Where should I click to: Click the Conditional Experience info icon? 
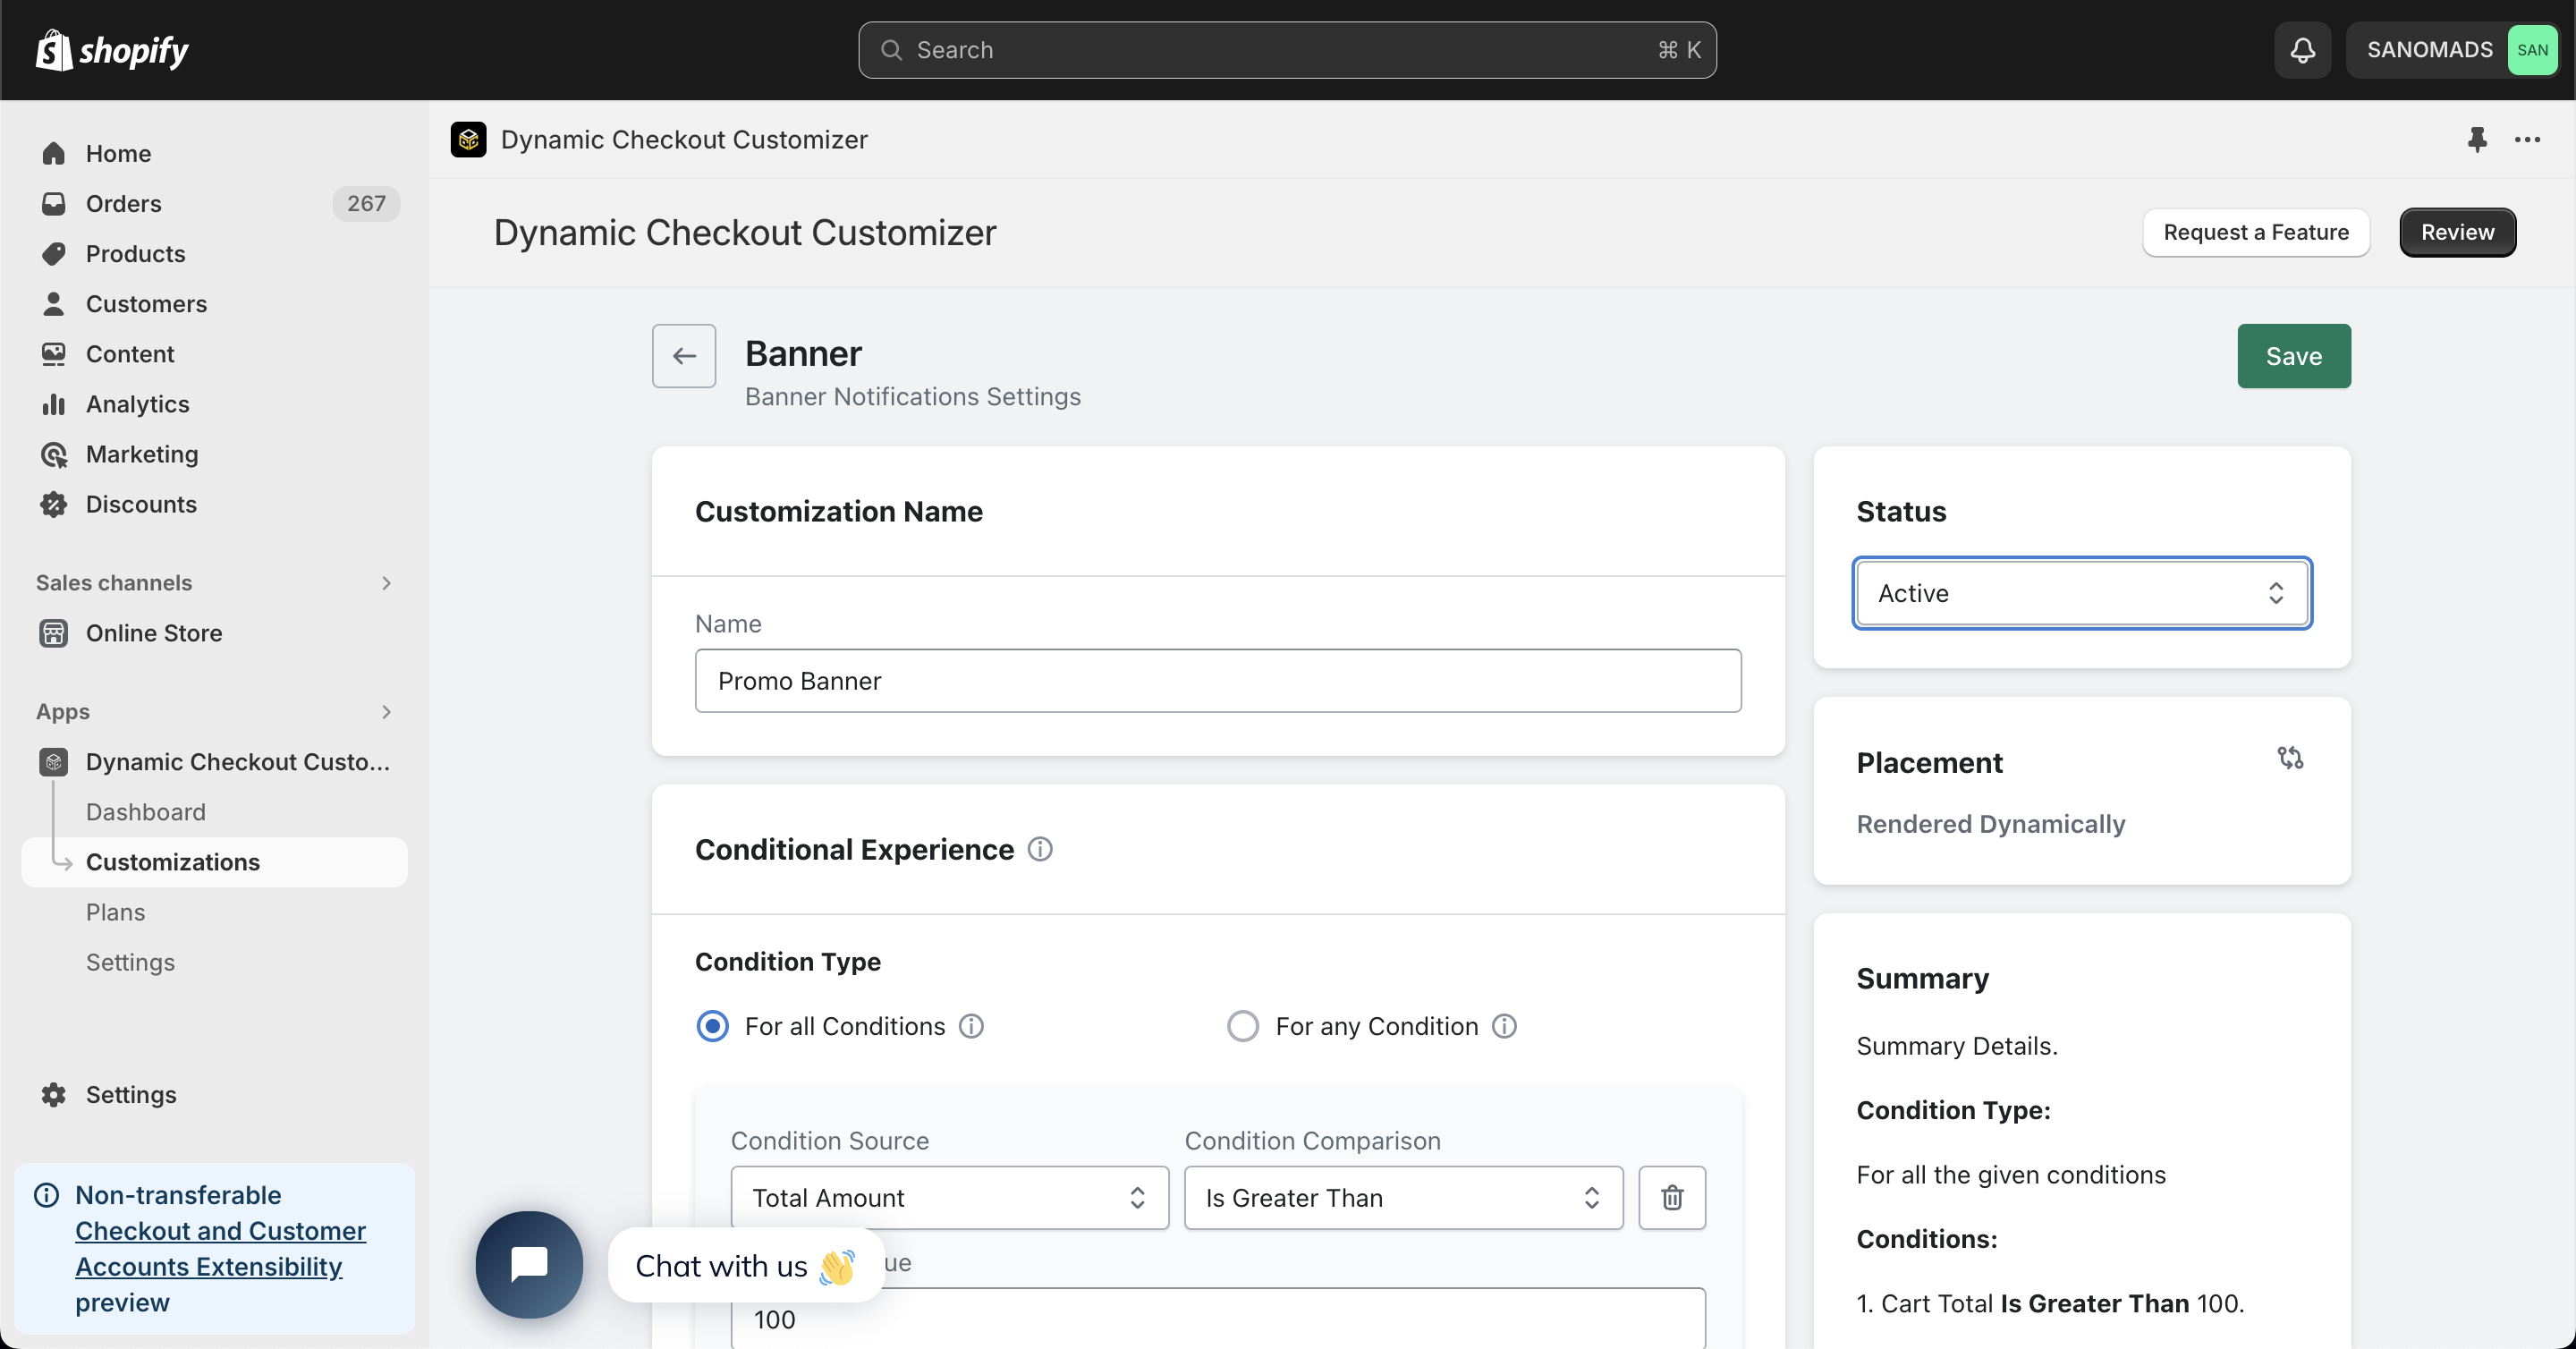pyautogui.click(x=1040, y=849)
